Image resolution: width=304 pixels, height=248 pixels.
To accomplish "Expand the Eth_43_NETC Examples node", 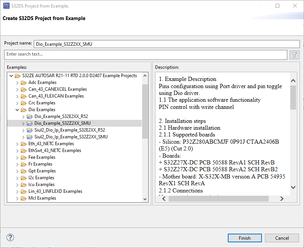I will tap(17, 144).
